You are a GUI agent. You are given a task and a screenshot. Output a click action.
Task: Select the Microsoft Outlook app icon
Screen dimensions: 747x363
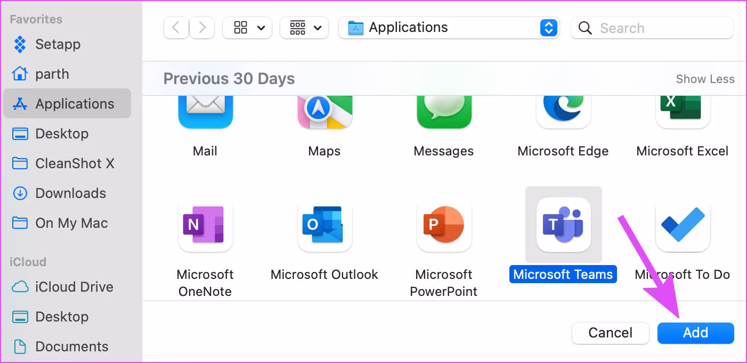click(x=324, y=225)
